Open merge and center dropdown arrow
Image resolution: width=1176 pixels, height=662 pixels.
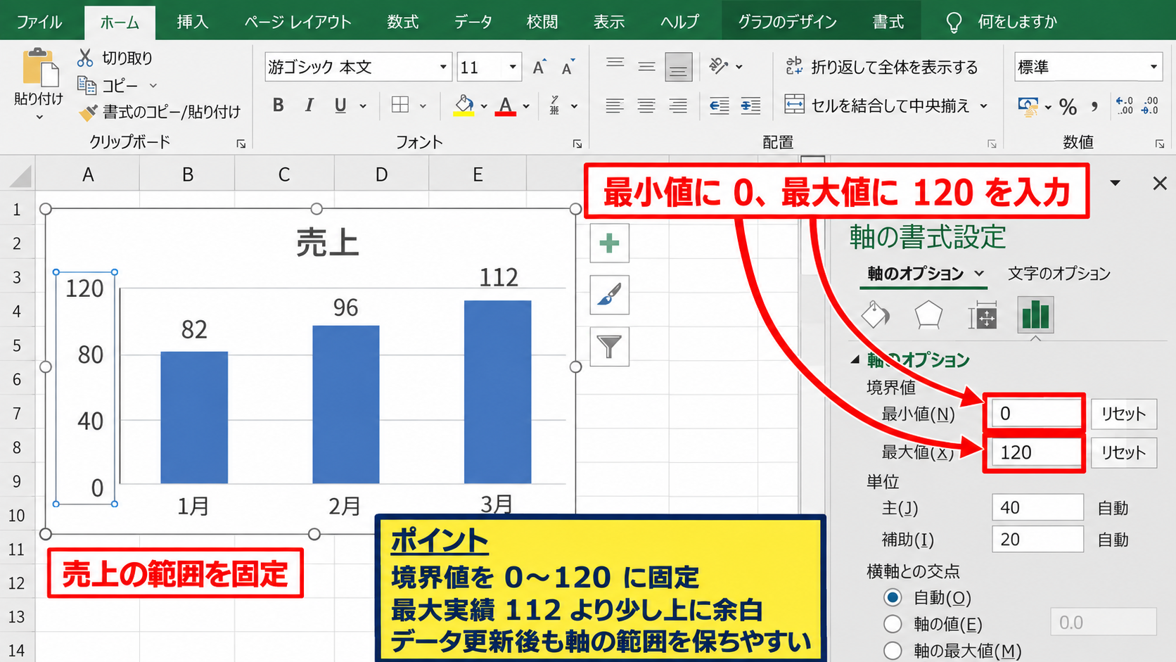984,106
